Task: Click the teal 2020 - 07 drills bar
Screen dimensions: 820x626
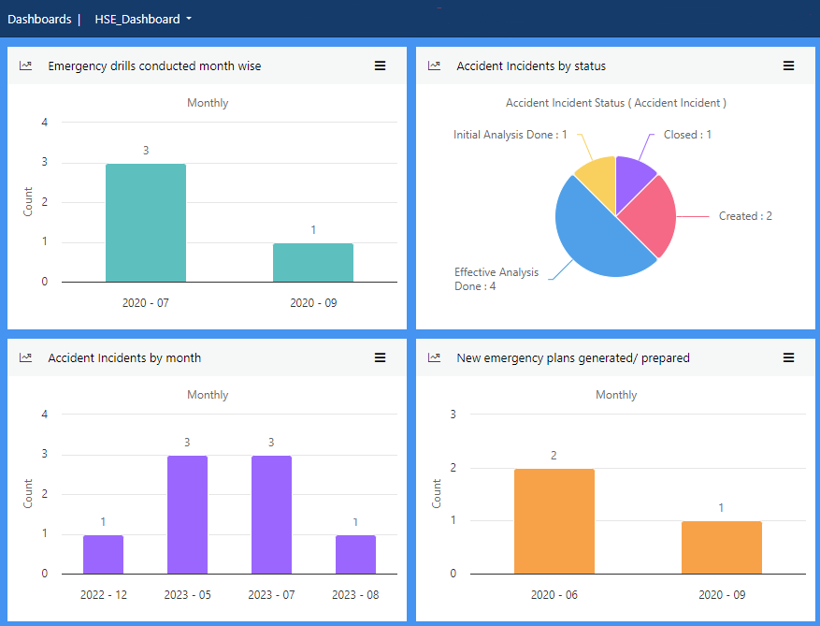Action: pos(145,223)
